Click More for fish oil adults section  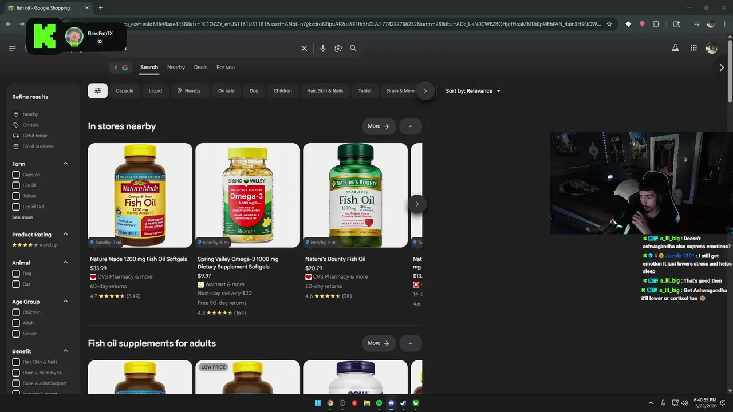tap(379, 343)
